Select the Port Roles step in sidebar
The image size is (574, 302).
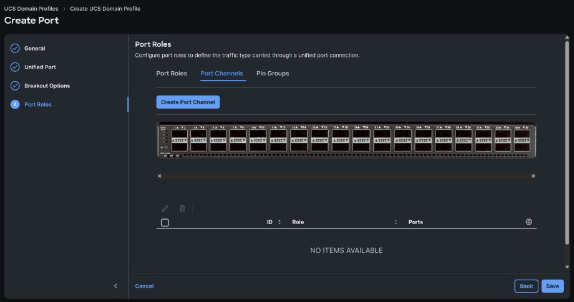(x=38, y=104)
